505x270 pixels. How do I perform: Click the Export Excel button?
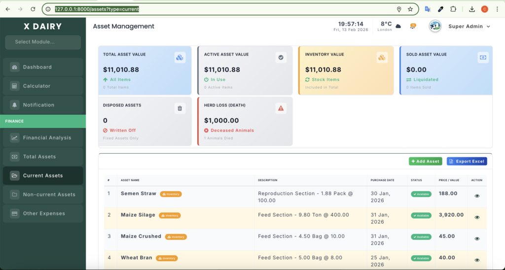(x=467, y=161)
